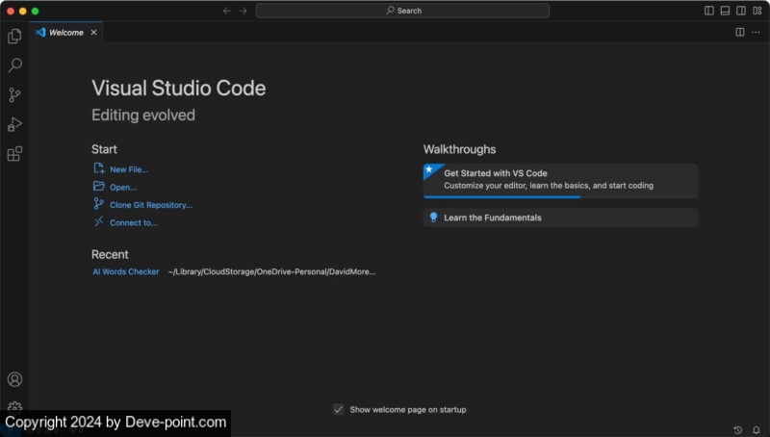Viewport: 770px width, 437px height.
Task: Click the Clone Git Repository link
Action: tap(150, 205)
